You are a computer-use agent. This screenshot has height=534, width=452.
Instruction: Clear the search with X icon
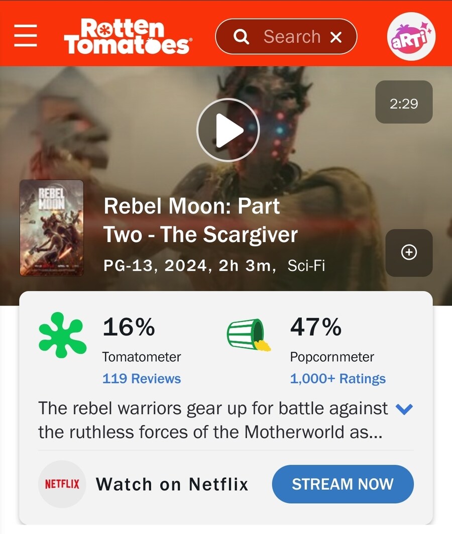coord(336,37)
